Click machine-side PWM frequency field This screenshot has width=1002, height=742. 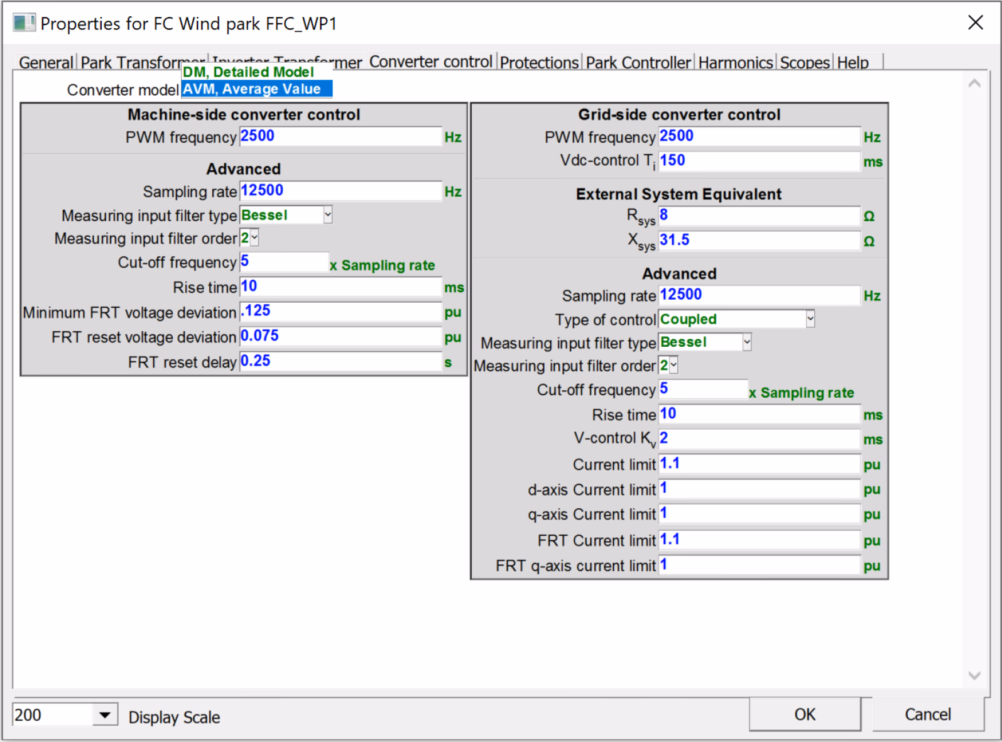[340, 136]
